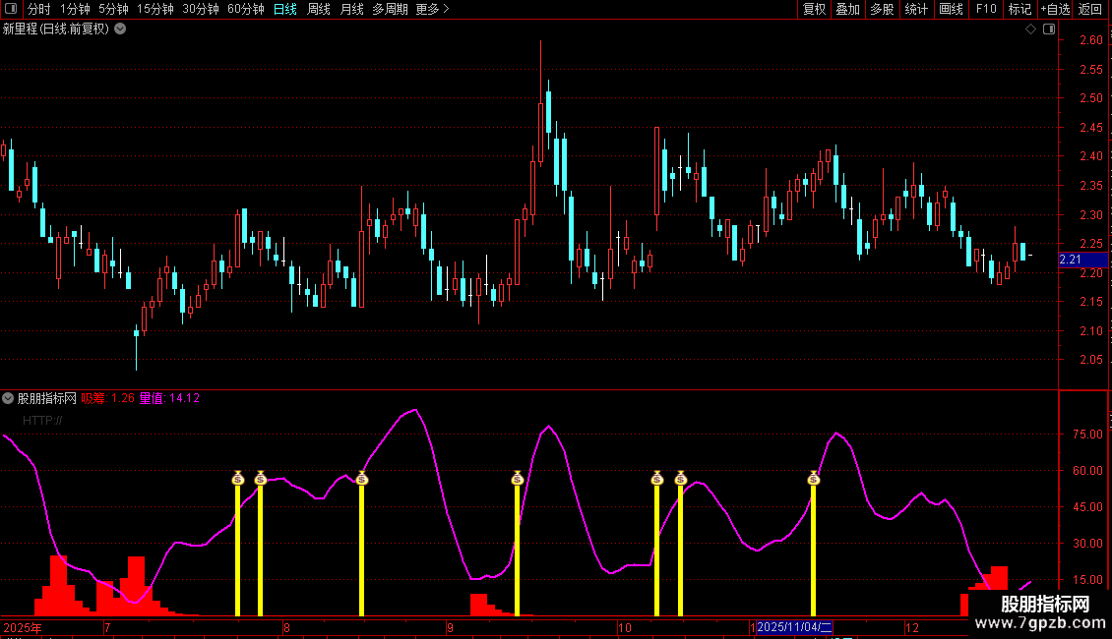Click month 8 label on time axis

[x=286, y=627]
